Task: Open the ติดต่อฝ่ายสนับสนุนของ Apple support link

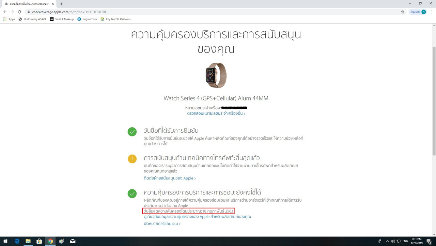Action: pyautogui.click(x=170, y=178)
